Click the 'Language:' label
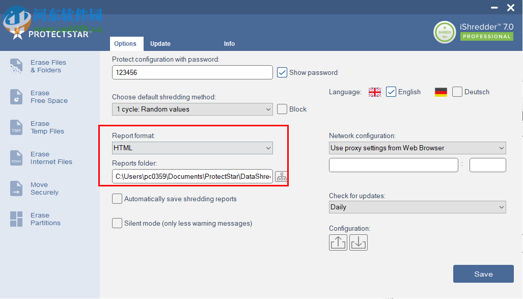Viewport: 523px width, 299px height. point(345,92)
